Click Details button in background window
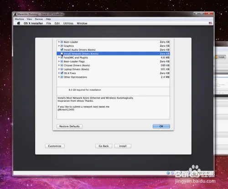Viewport: 228px width, 189px height. pos(220,57)
